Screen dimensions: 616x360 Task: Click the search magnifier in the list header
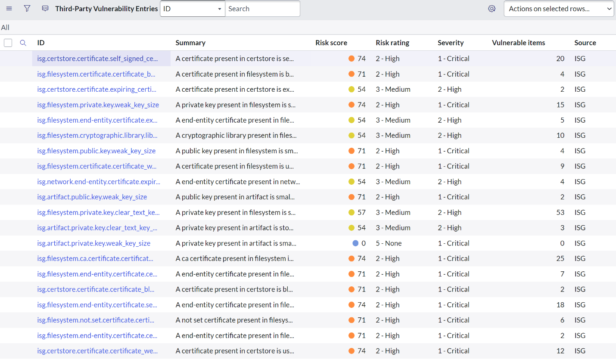(x=23, y=43)
